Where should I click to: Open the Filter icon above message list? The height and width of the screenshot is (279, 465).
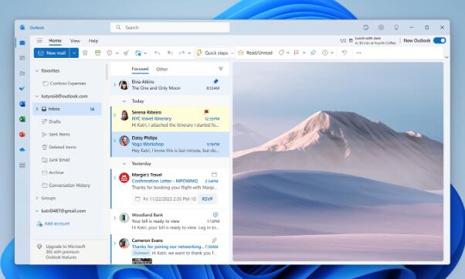pyautogui.click(x=221, y=69)
